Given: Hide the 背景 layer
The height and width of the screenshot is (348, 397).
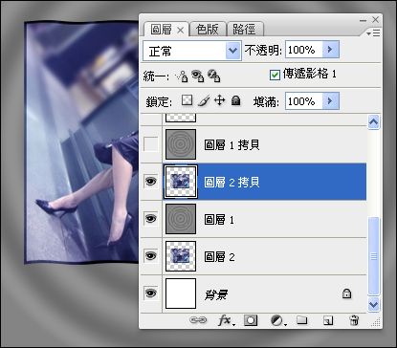Looking at the screenshot, I should tap(150, 293).
